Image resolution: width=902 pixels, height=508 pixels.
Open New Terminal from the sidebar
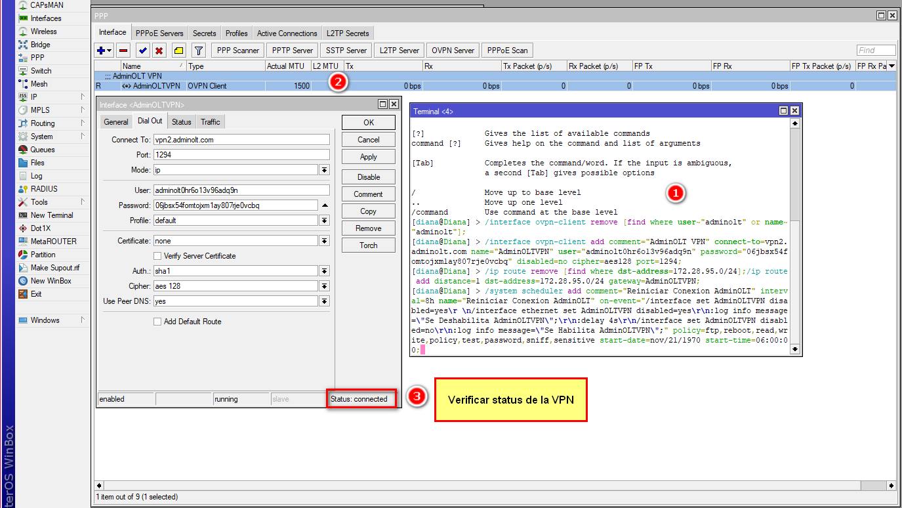[x=52, y=215]
